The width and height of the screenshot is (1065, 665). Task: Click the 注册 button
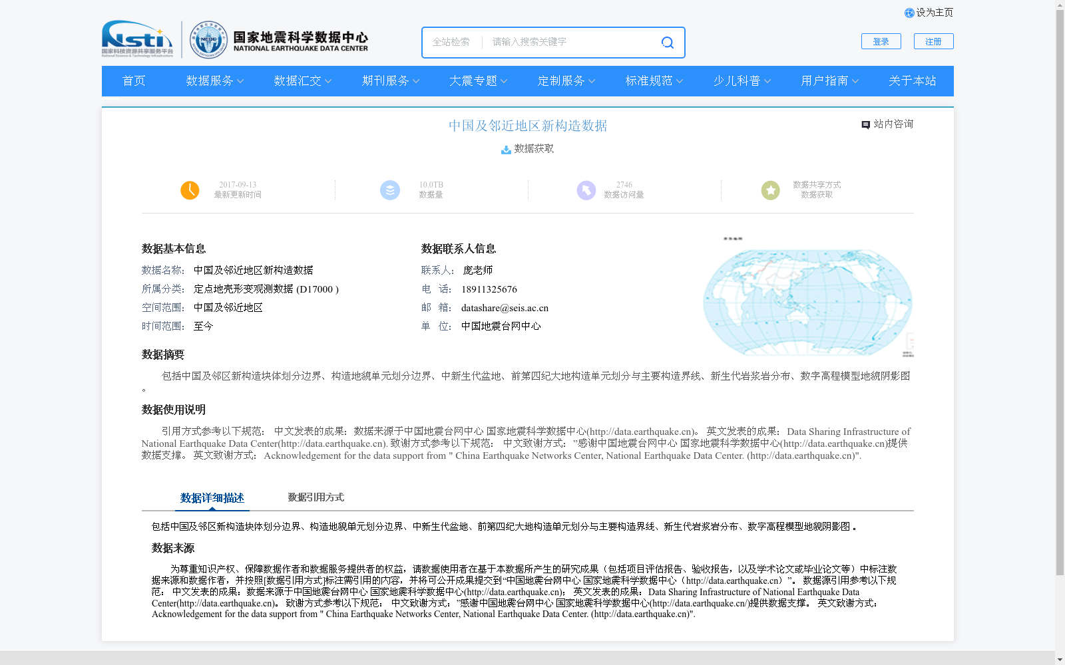pos(934,41)
